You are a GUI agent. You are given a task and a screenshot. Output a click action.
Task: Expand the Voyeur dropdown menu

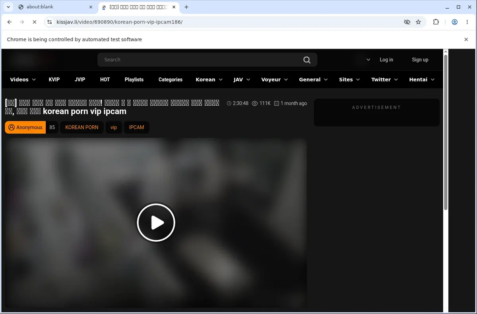(x=275, y=79)
